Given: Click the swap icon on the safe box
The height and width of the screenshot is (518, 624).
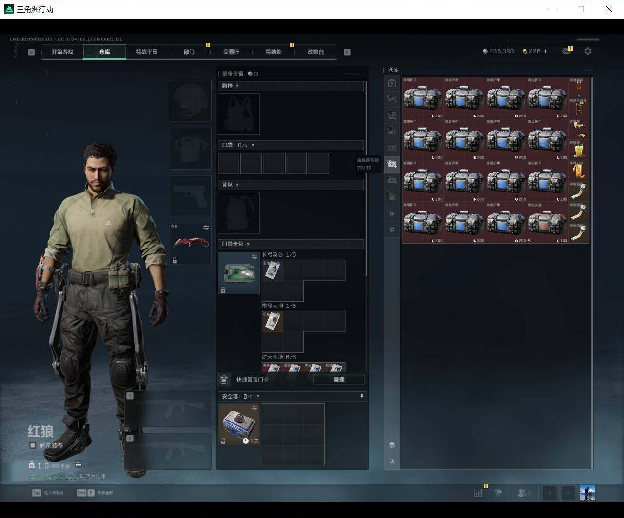Looking at the screenshot, I should tap(254, 408).
